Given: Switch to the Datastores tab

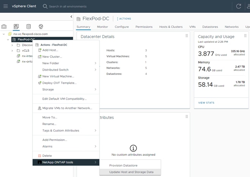Looking at the screenshot, I should pyautogui.click(x=210, y=27).
